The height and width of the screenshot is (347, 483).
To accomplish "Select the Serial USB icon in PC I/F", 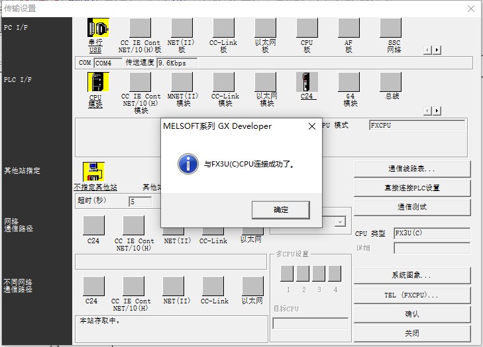I will click(x=98, y=28).
